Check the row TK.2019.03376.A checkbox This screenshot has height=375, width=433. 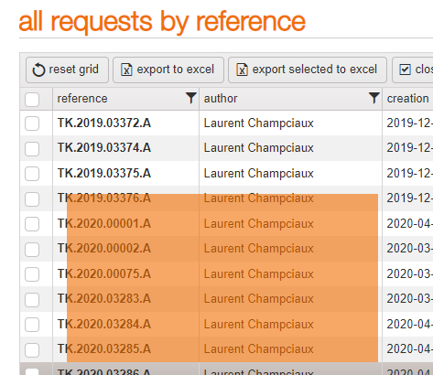click(32, 199)
